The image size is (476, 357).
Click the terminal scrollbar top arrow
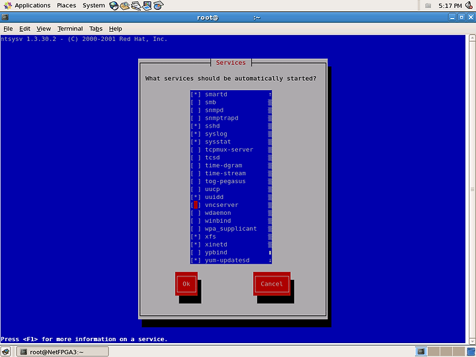(x=472, y=38)
